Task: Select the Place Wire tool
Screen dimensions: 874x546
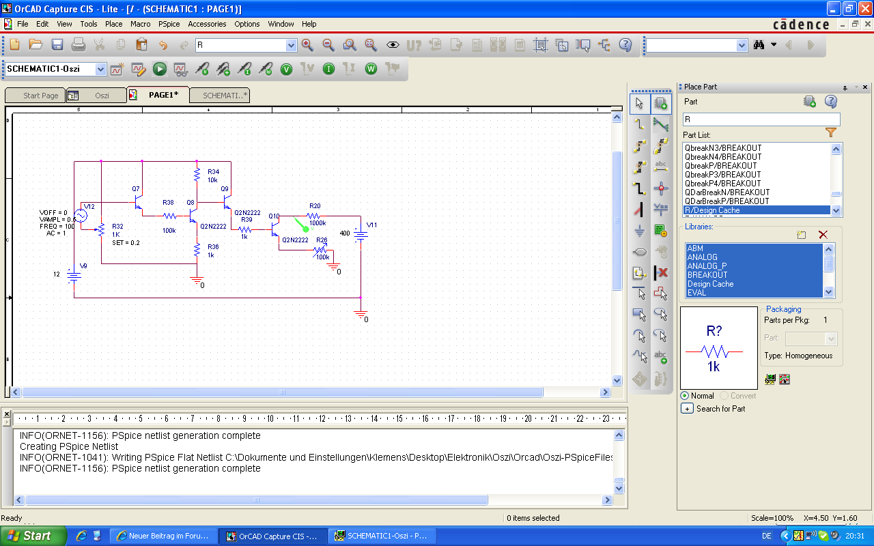Action: (x=639, y=125)
